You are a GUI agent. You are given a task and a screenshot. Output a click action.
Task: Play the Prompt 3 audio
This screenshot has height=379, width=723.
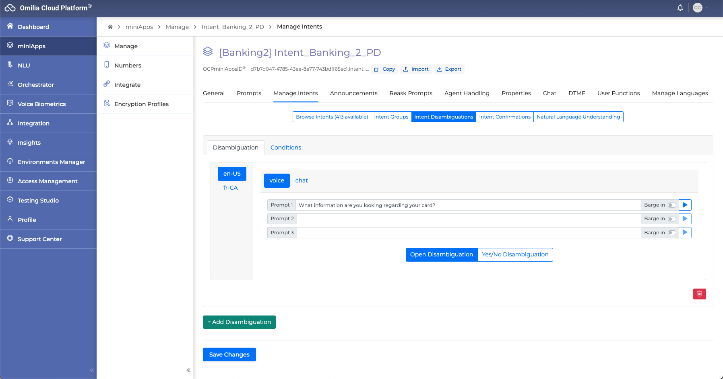(x=685, y=233)
